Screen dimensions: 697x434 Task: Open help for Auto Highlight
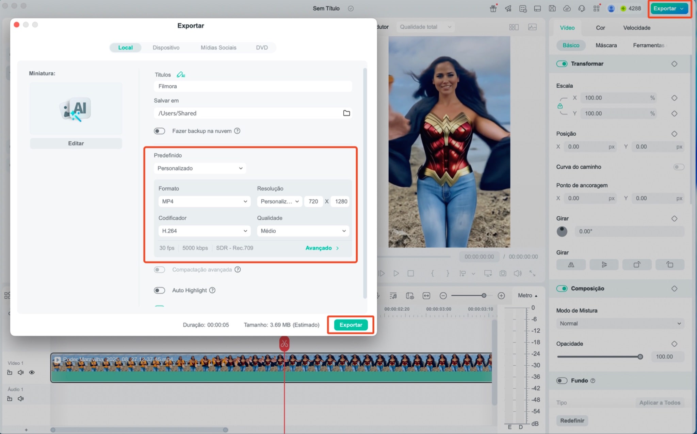(x=212, y=290)
